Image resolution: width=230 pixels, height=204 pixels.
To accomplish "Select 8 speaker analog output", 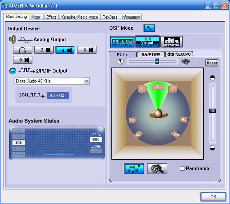I will tap(22, 60).
